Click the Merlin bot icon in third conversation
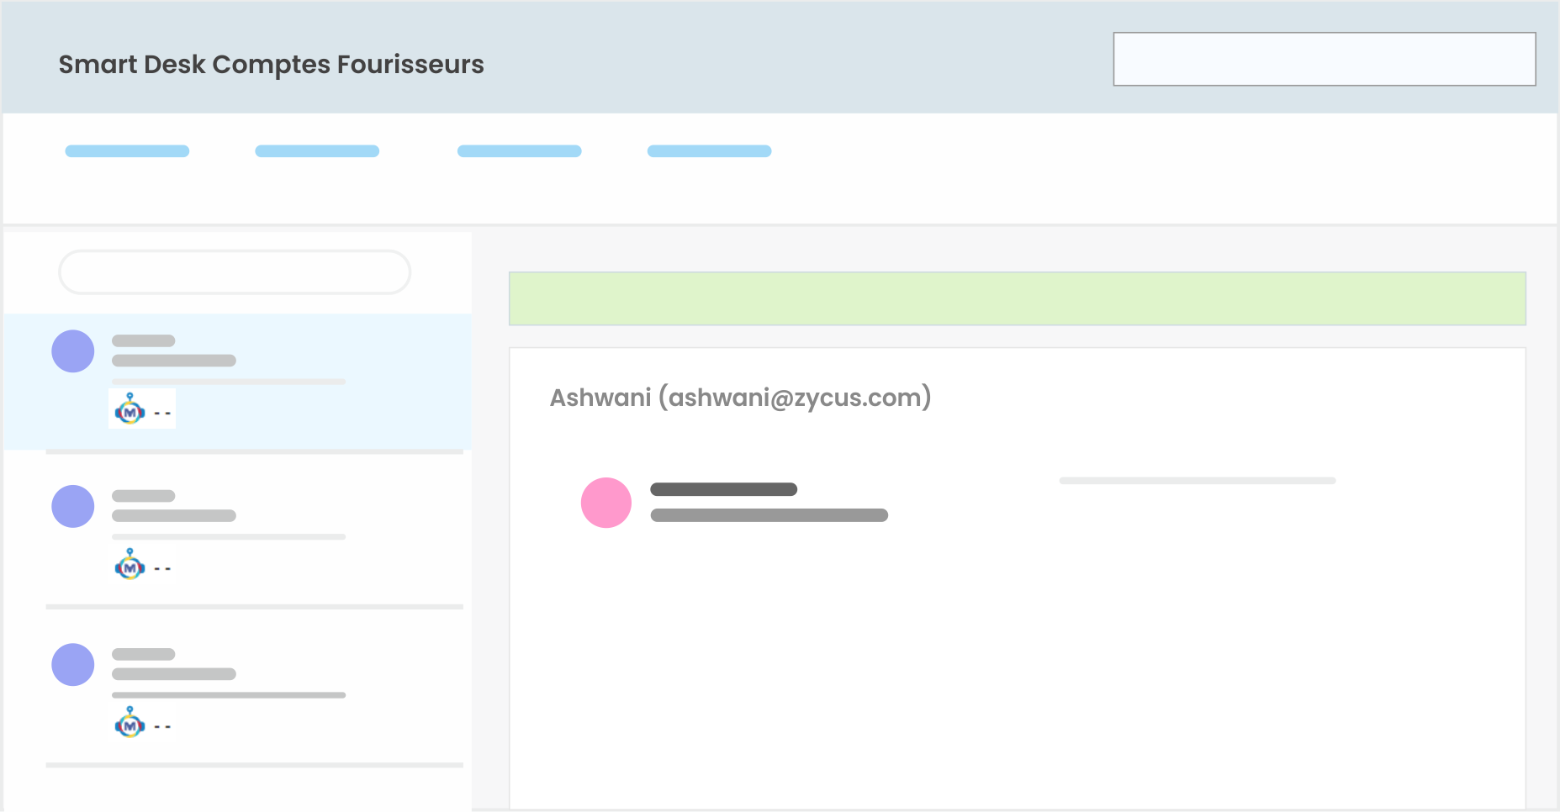1560x812 pixels. coord(130,722)
